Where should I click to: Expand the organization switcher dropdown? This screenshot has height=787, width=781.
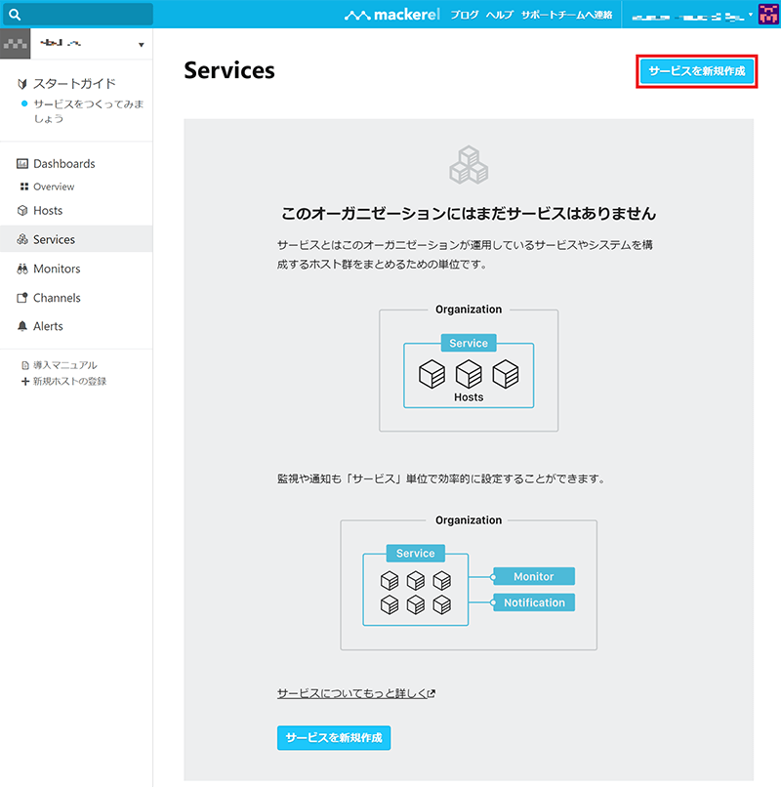141,45
